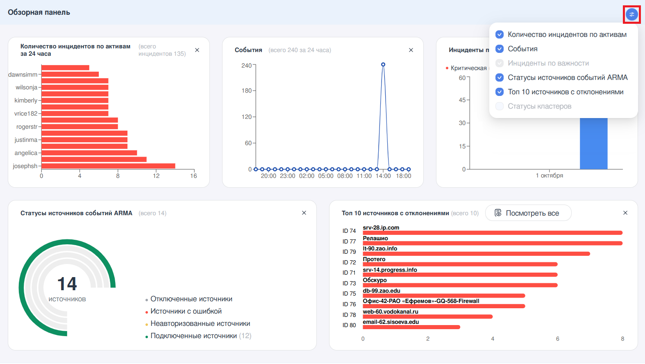Click the Инциденты по важности option
The height and width of the screenshot is (364, 645).
[548, 63]
